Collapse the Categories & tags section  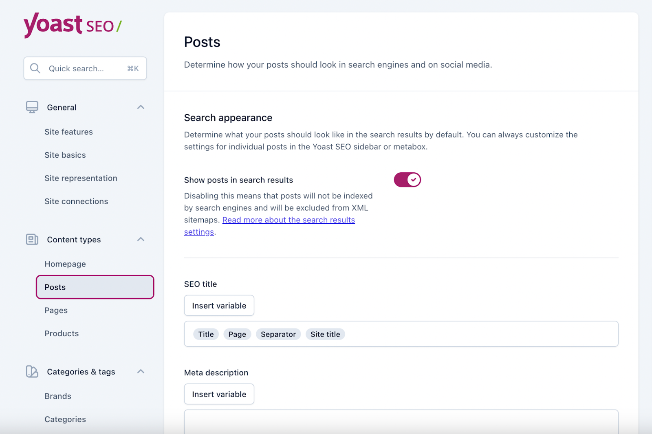pos(141,371)
